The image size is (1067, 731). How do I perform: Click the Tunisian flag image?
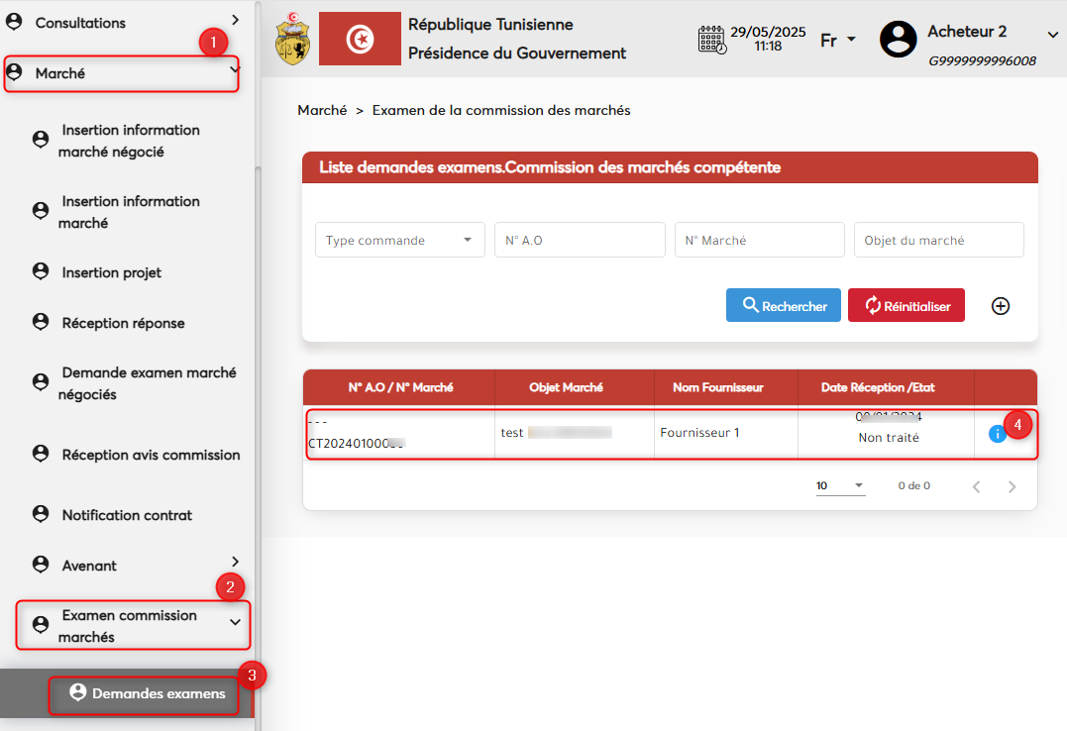click(x=360, y=39)
